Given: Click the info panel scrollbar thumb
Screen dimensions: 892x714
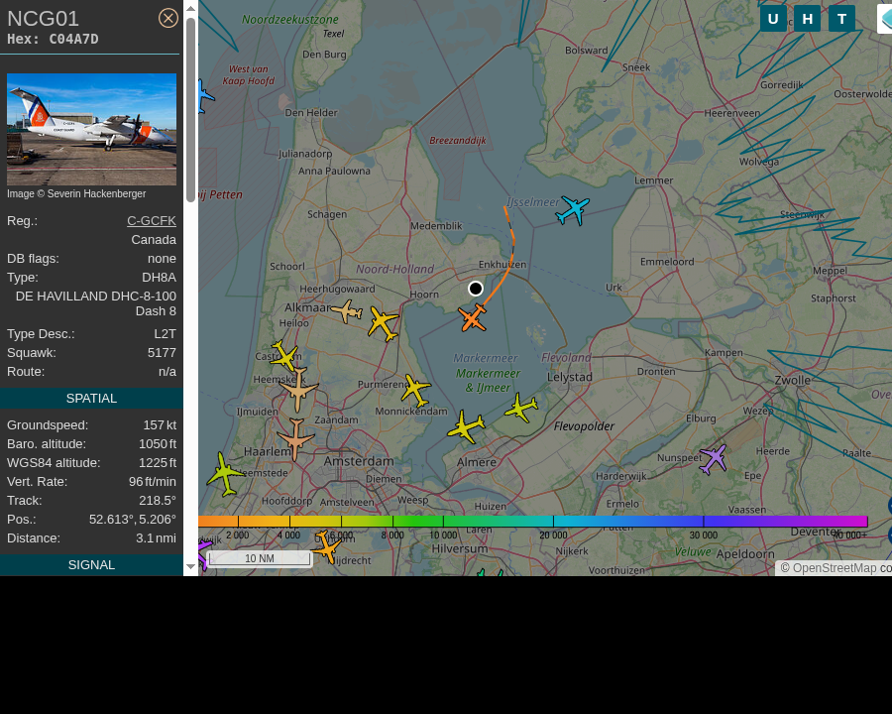Looking at the screenshot, I should point(190,110).
